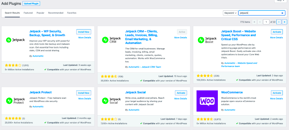Open the Jetpack Boost title link
The width and height of the screenshot is (289, 130).
click(238, 35)
